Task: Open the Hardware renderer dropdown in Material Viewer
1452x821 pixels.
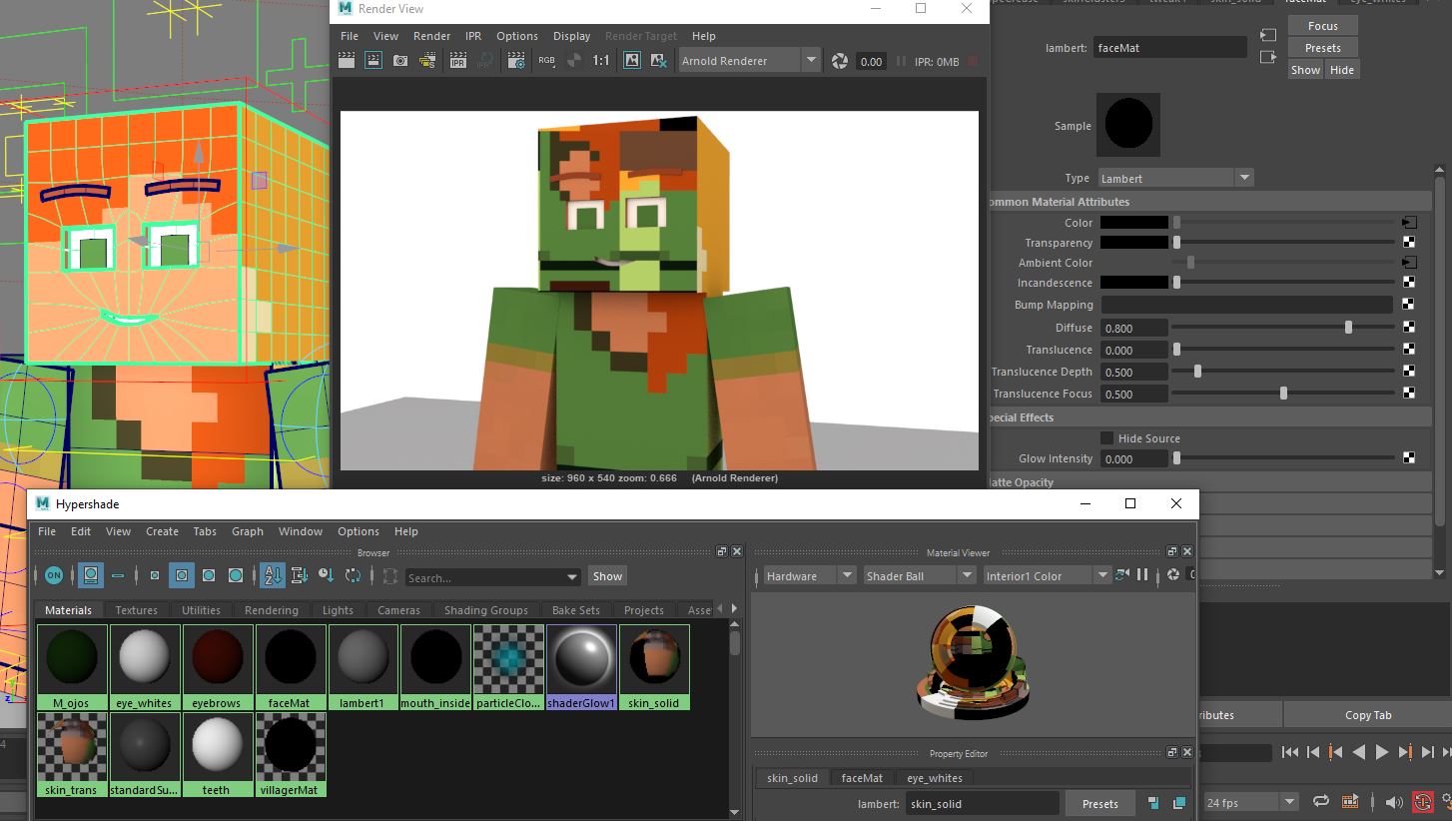Action: (x=810, y=575)
